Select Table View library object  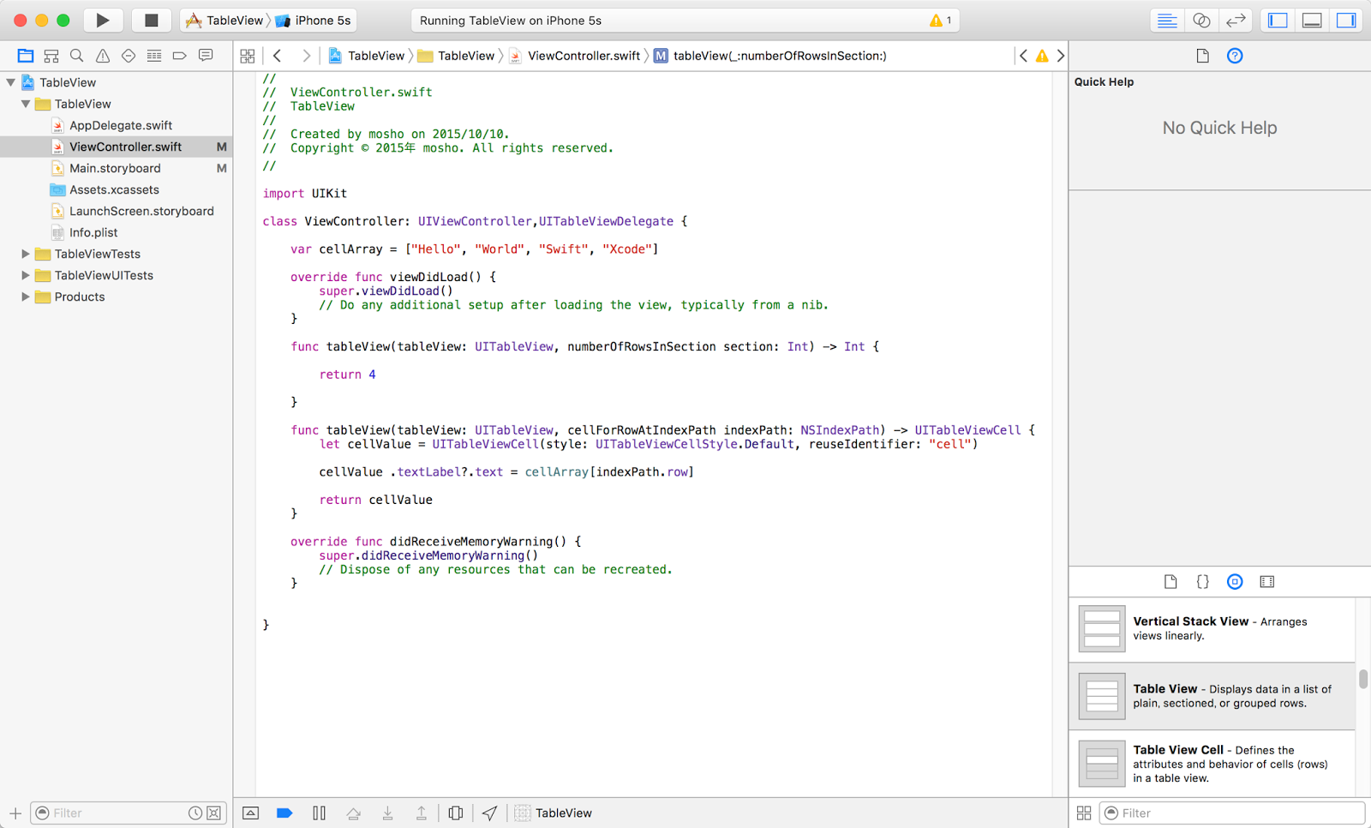click(1212, 696)
